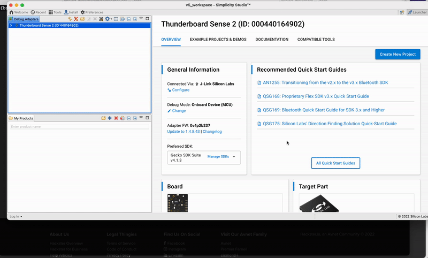Click the connect adapter icon in Debug Adapters

tap(70, 19)
